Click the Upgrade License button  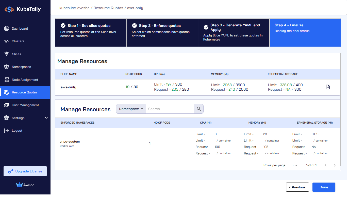(x=25, y=171)
